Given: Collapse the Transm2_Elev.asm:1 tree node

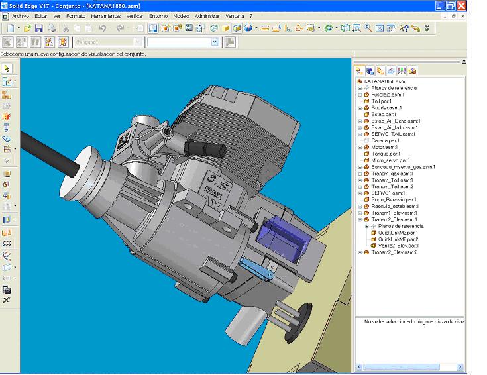Looking at the screenshot, I should tap(360, 219).
